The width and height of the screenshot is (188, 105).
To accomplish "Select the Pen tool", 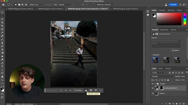I will 2,63.
